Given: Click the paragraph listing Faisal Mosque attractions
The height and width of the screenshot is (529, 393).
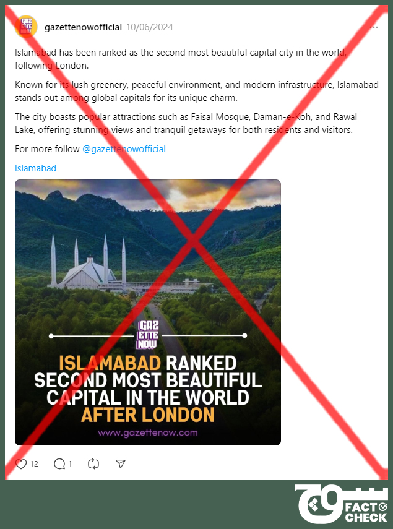Looking at the screenshot, I should [x=186, y=123].
